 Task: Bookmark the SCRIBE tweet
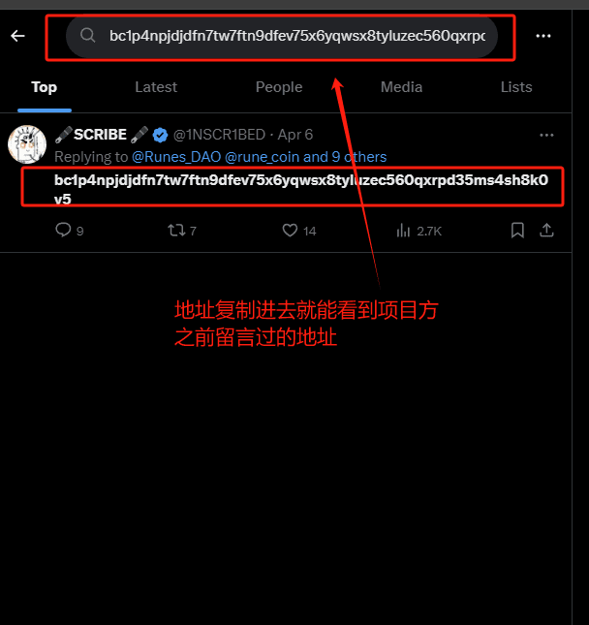517,230
